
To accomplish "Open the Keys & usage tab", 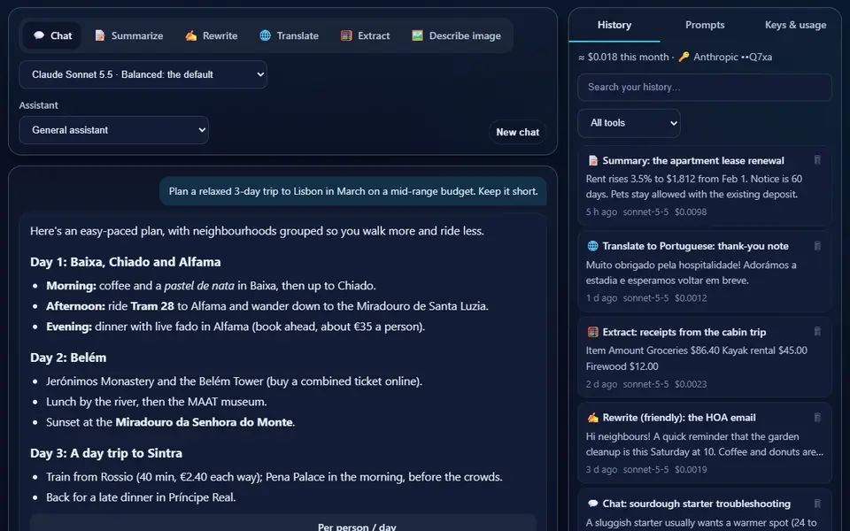I will pos(795,25).
